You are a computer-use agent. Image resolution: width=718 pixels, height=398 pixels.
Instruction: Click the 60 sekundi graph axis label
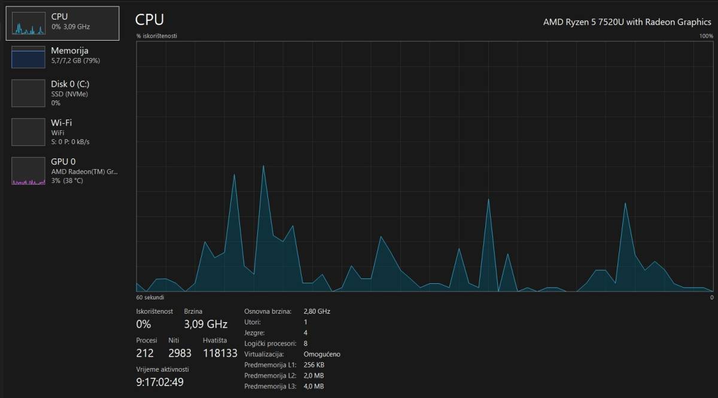tap(150, 297)
